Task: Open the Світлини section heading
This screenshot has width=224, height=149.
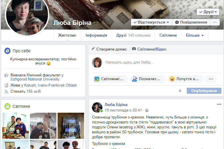Action: click(x=21, y=106)
